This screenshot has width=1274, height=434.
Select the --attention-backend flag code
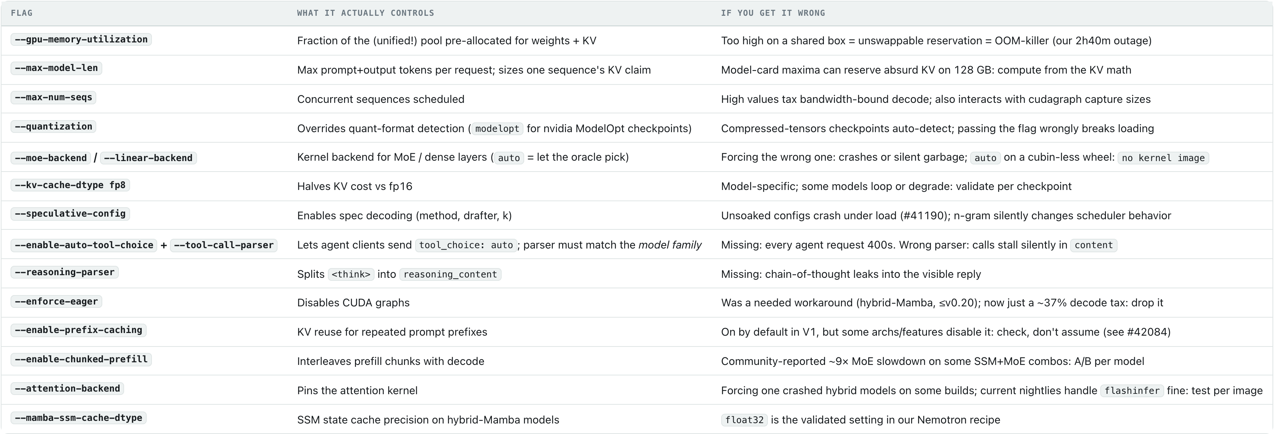tap(67, 389)
